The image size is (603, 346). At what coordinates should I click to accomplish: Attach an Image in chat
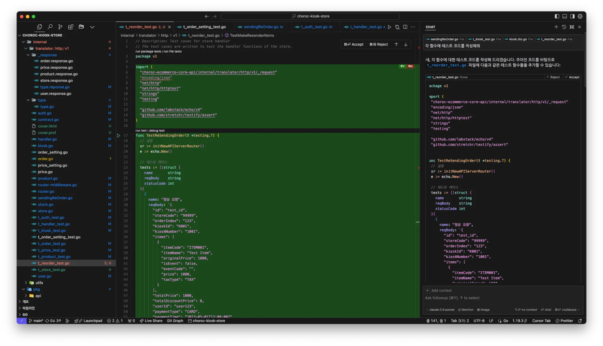483,310
